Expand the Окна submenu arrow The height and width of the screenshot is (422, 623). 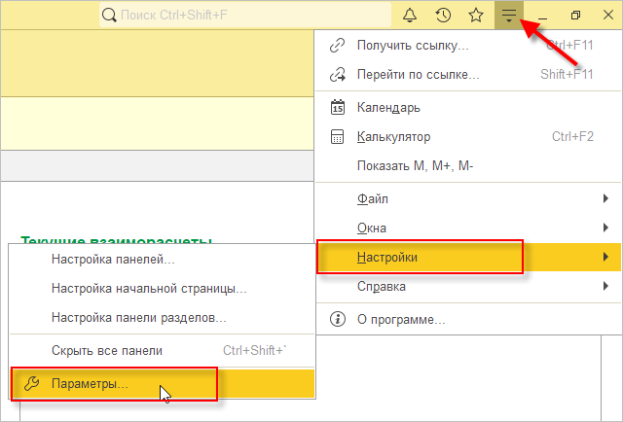pyautogui.click(x=606, y=228)
